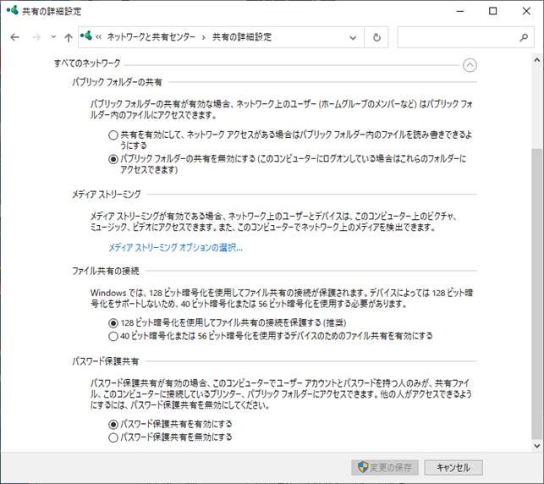Click the search magnifier icon
Image resolution: width=544 pixels, height=484 pixels.
(524, 37)
